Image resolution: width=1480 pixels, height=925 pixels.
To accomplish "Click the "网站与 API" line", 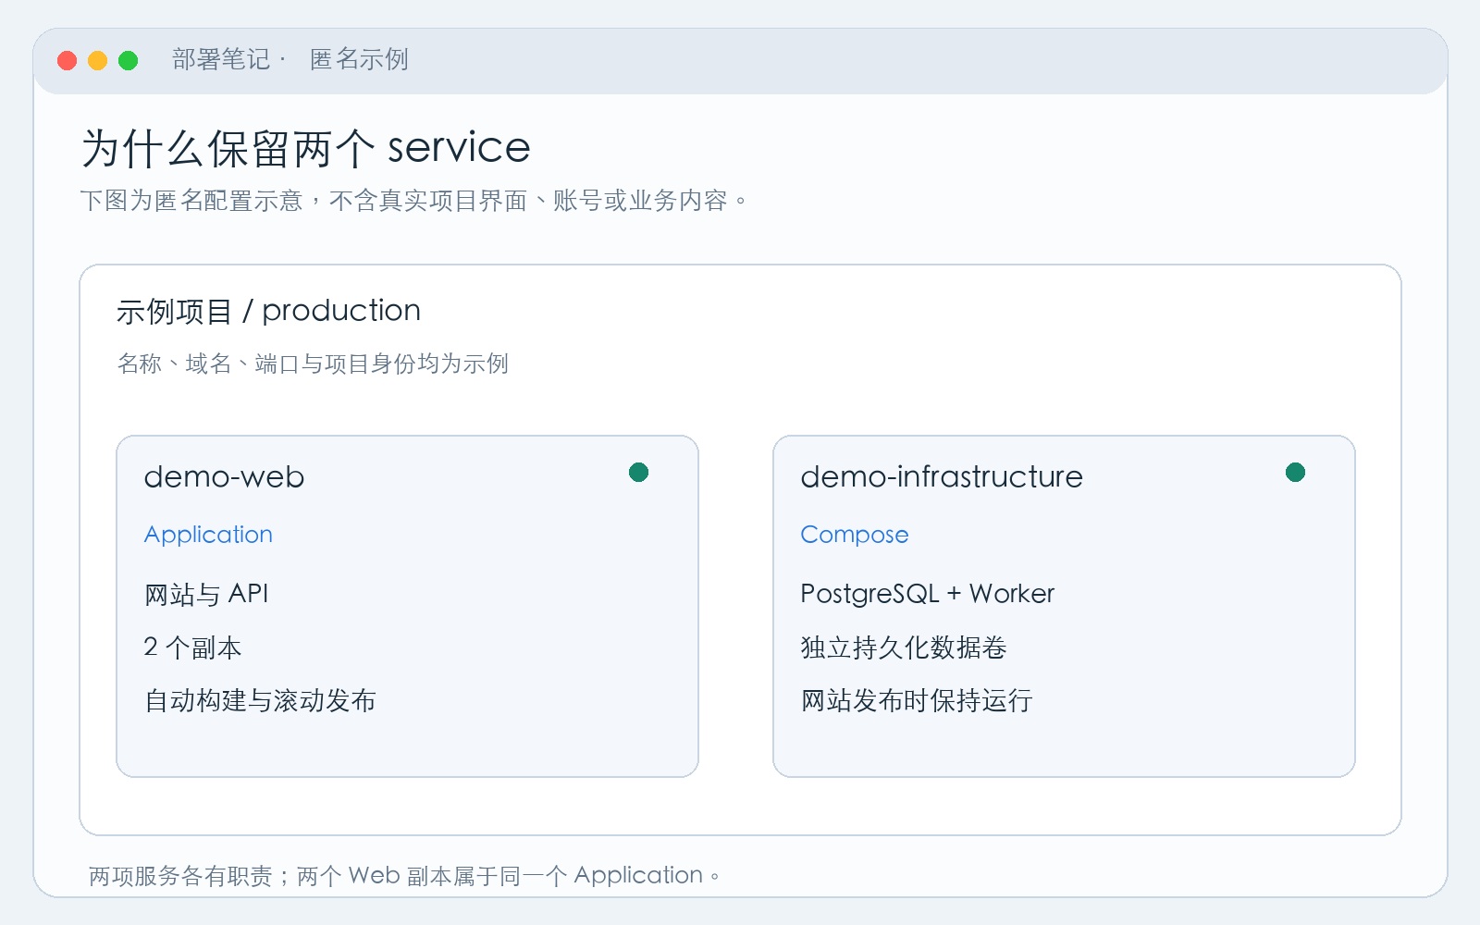I will point(206,594).
